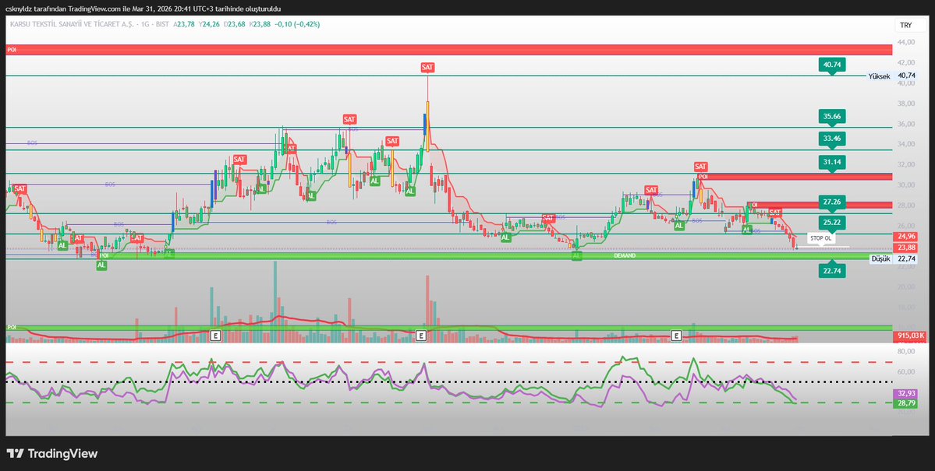The height and width of the screenshot is (471, 935).
Task: Select the DEMAND zone label
Action: [x=625, y=255]
